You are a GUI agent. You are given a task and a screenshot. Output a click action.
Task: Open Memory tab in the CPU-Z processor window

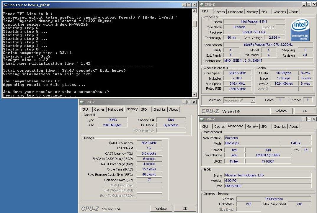point(252,12)
